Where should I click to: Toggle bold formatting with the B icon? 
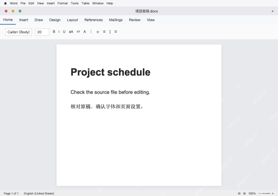pos(54,32)
